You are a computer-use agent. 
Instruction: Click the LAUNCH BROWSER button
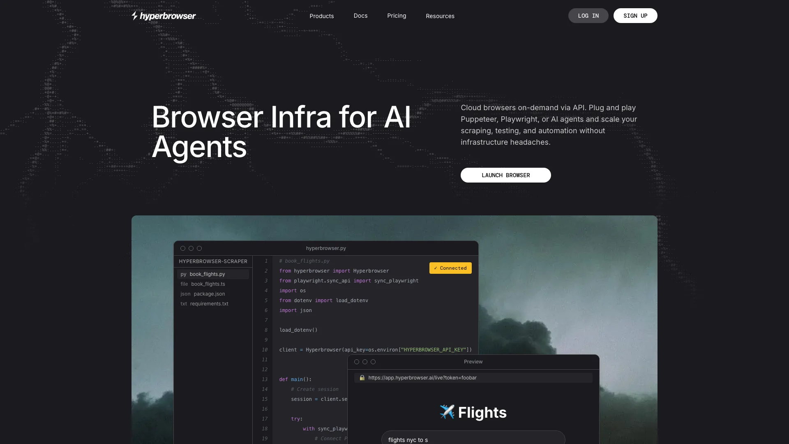tap(506, 175)
